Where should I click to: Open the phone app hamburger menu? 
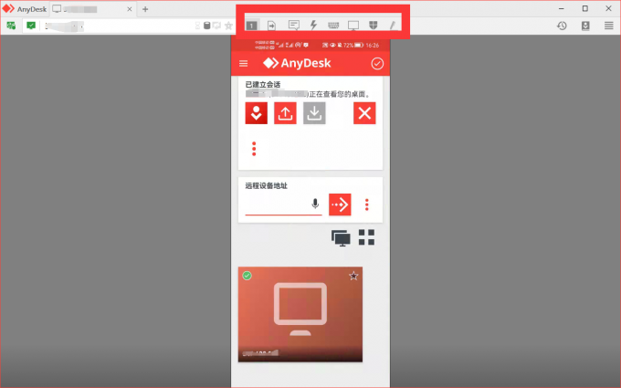click(x=244, y=63)
